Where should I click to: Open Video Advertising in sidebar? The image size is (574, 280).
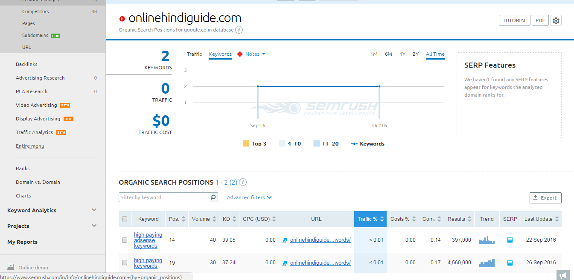tap(36, 105)
